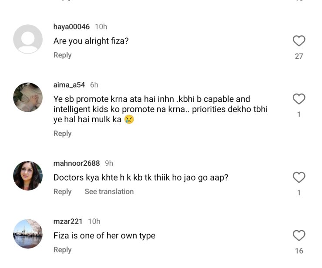Open the aima_a54 username link
Image resolution: width=322 pixels, height=268 pixels.
pos(69,85)
